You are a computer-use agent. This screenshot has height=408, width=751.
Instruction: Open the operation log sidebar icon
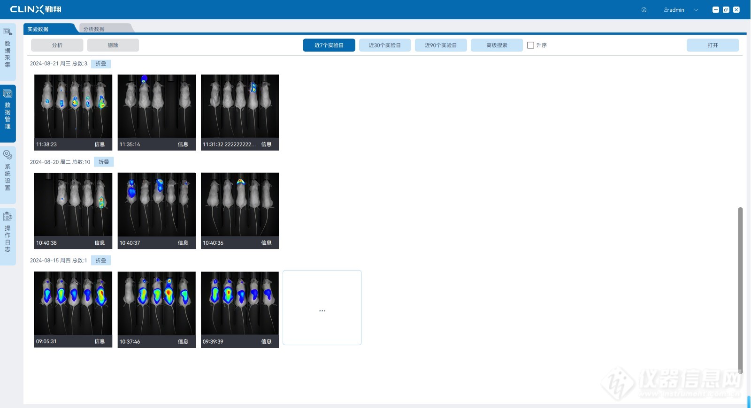8,216
